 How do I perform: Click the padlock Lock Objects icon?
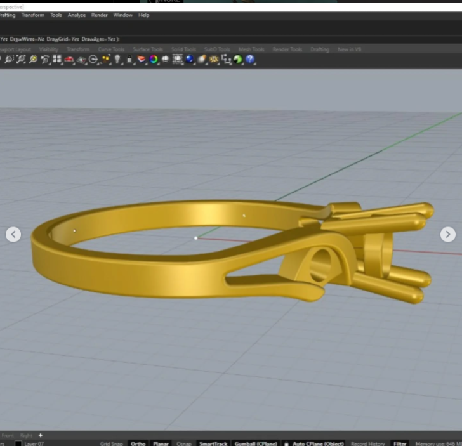tap(129, 59)
